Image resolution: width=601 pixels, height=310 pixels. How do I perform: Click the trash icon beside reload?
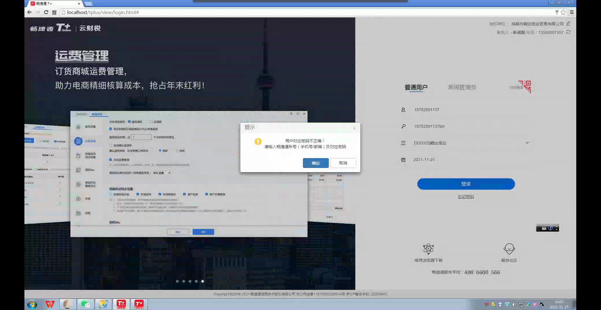(54, 12)
